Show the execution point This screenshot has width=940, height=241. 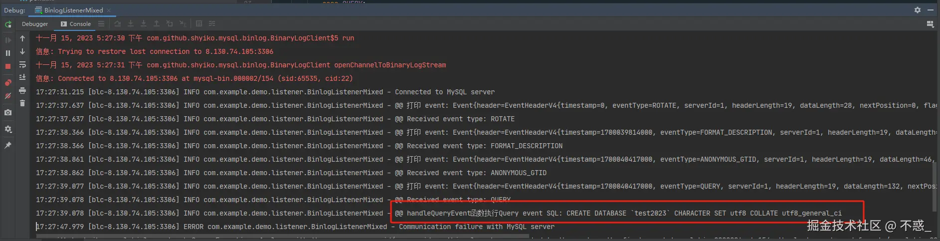point(101,23)
